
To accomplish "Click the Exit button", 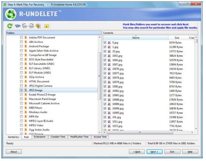I will [x=172, y=152].
